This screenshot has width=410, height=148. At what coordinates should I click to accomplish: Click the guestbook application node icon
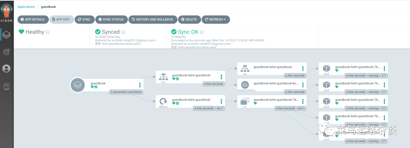click(x=77, y=85)
